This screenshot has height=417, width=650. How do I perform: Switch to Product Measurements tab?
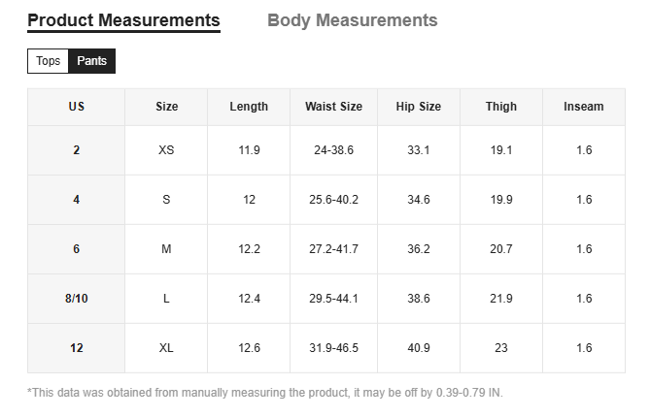coord(123,20)
